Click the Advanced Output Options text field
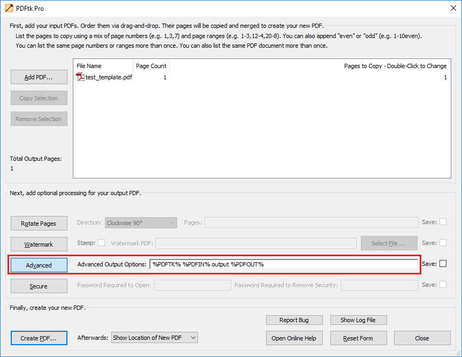This screenshot has height=357, width=462. (x=284, y=264)
